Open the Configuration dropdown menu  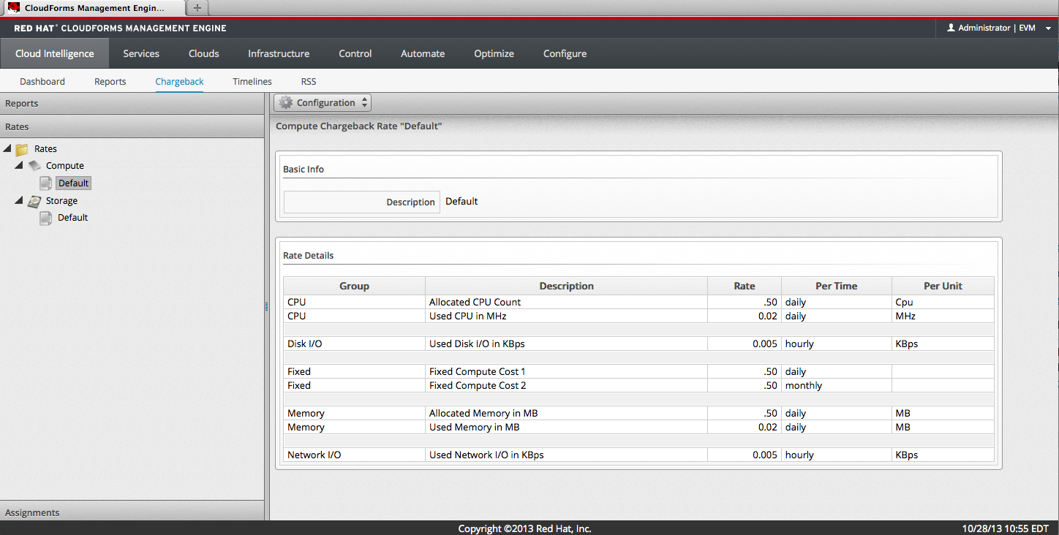click(x=323, y=103)
